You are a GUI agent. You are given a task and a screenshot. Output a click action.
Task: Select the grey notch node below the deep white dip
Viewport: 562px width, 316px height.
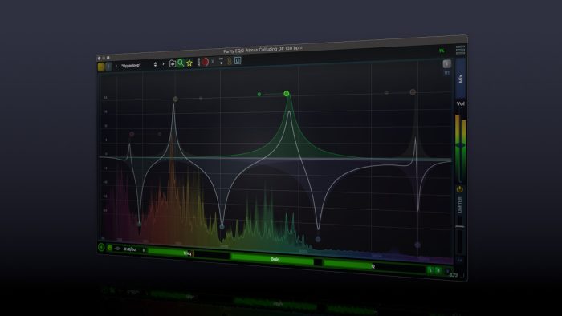pos(318,239)
